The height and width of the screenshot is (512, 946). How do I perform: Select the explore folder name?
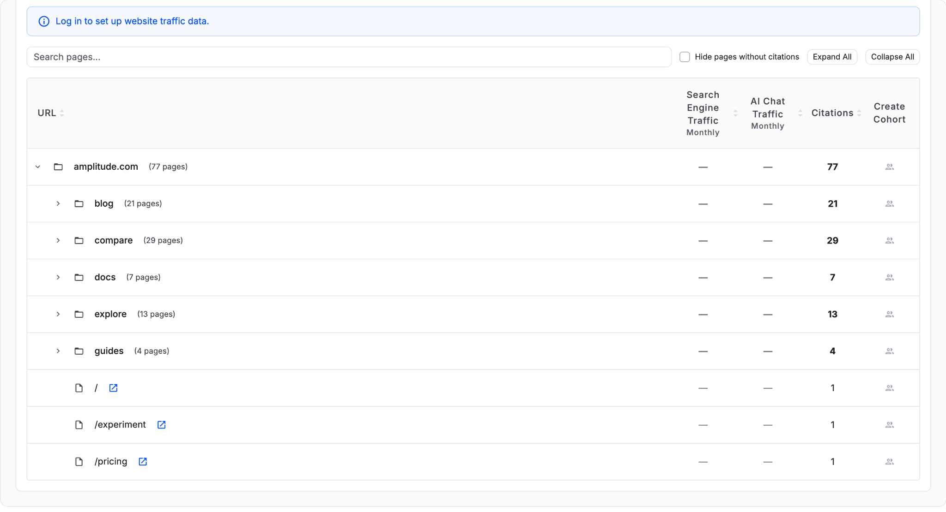click(x=110, y=315)
